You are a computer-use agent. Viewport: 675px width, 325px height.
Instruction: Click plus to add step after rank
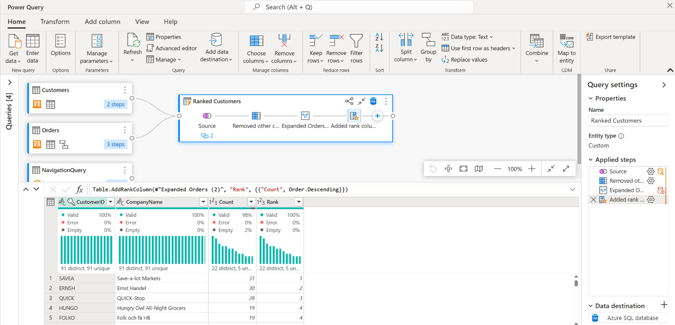[377, 116]
